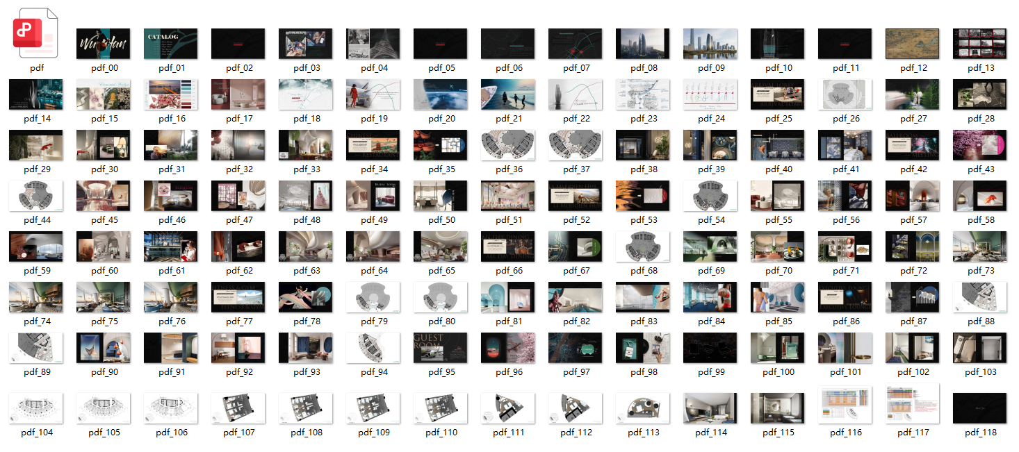Screen dimensions: 1019x452
Task: Click the pdf_04 image file
Action: click(373, 44)
